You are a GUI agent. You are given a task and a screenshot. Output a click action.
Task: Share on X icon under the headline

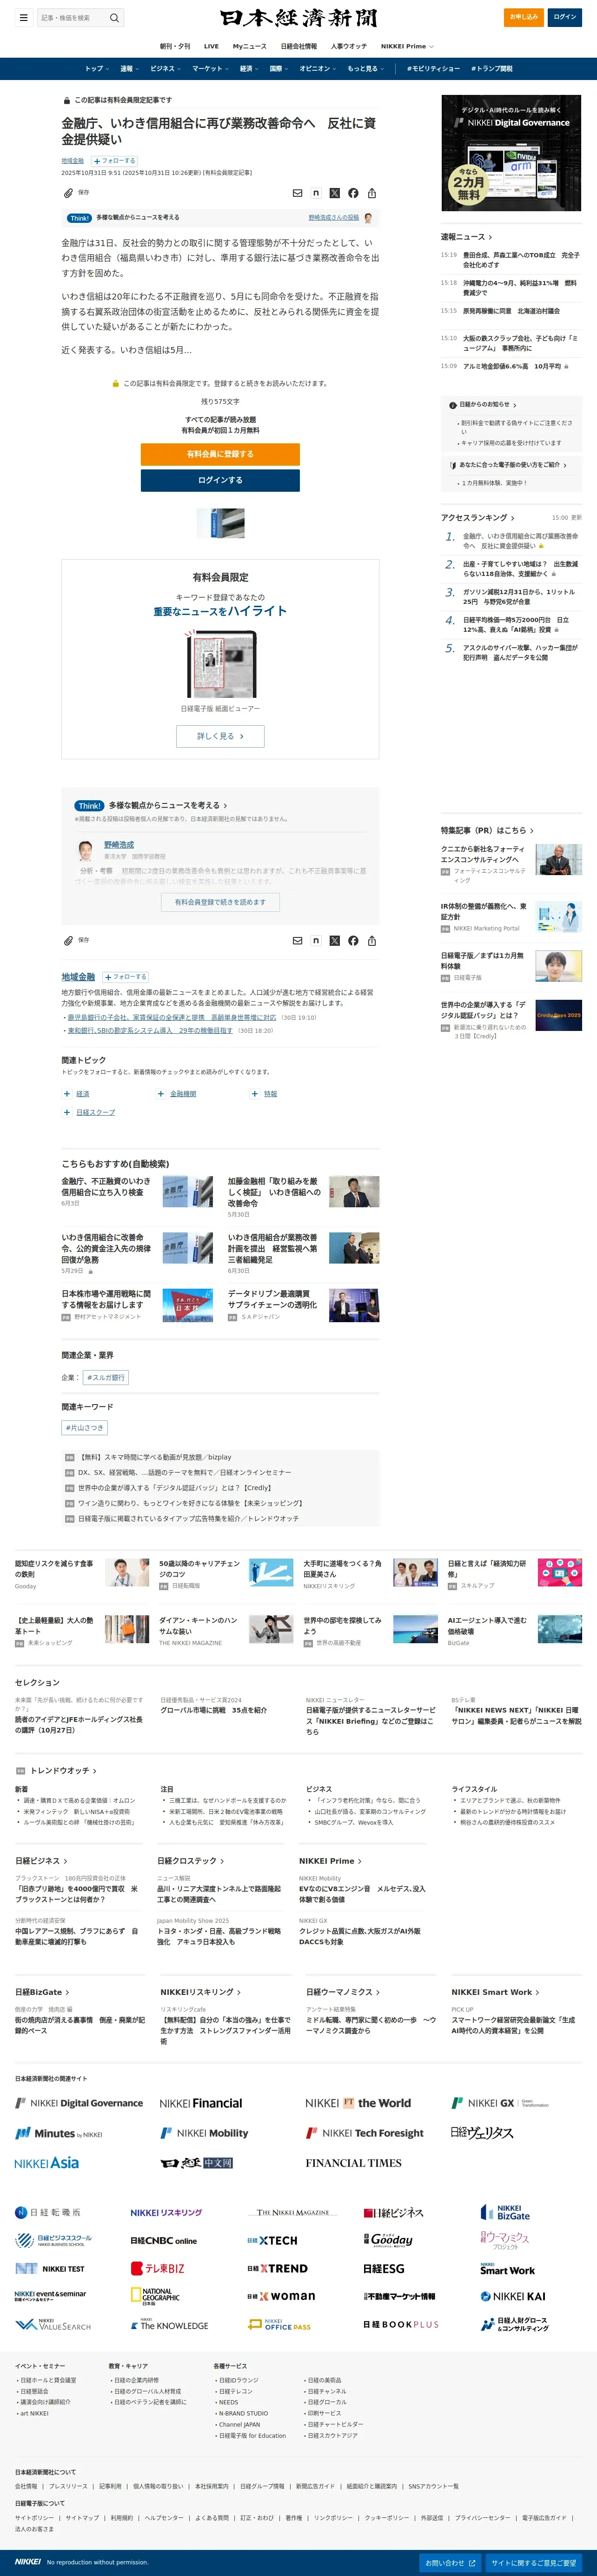pos(335,193)
